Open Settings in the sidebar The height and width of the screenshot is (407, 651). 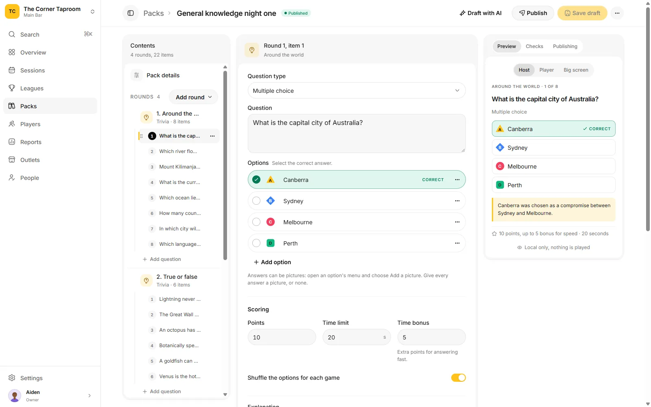point(50,378)
